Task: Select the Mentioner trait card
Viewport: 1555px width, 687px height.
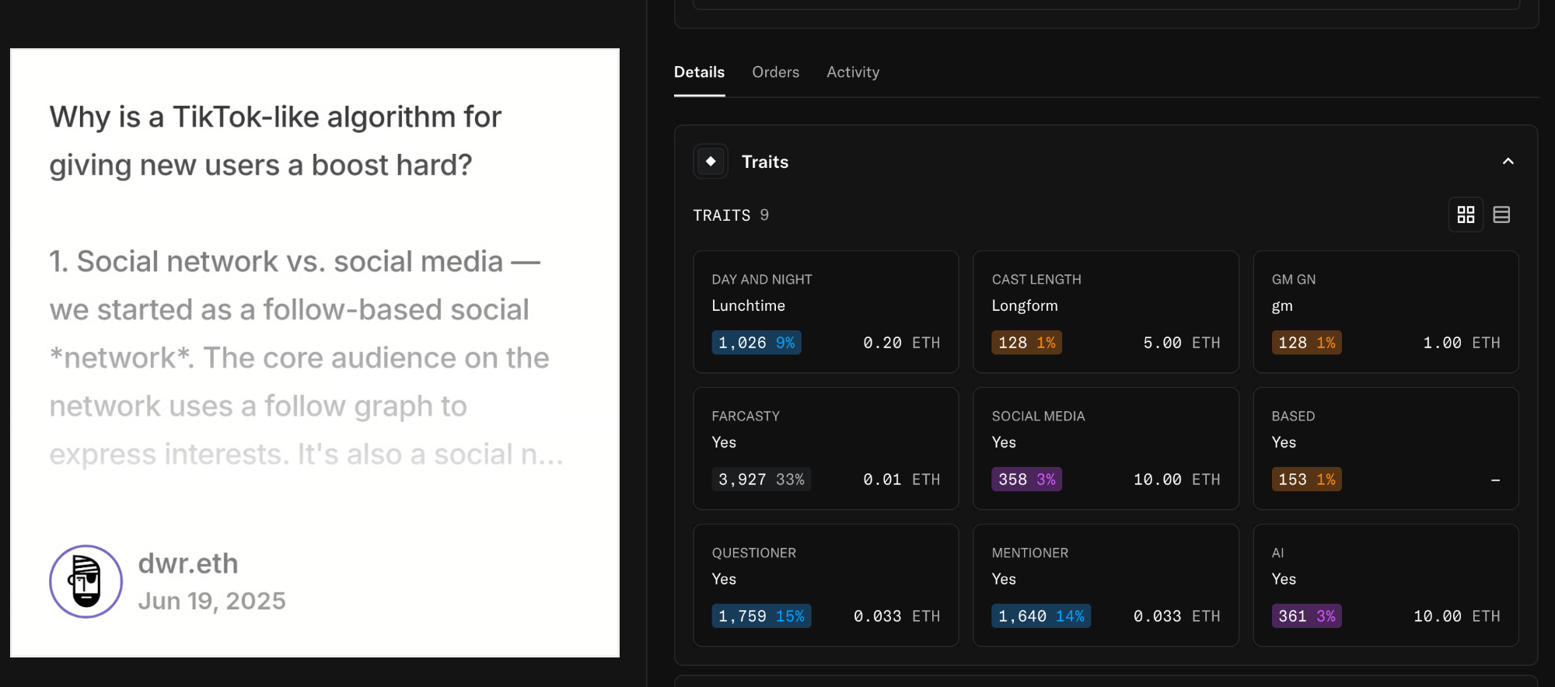Action: pyautogui.click(x=1106, y=584)
